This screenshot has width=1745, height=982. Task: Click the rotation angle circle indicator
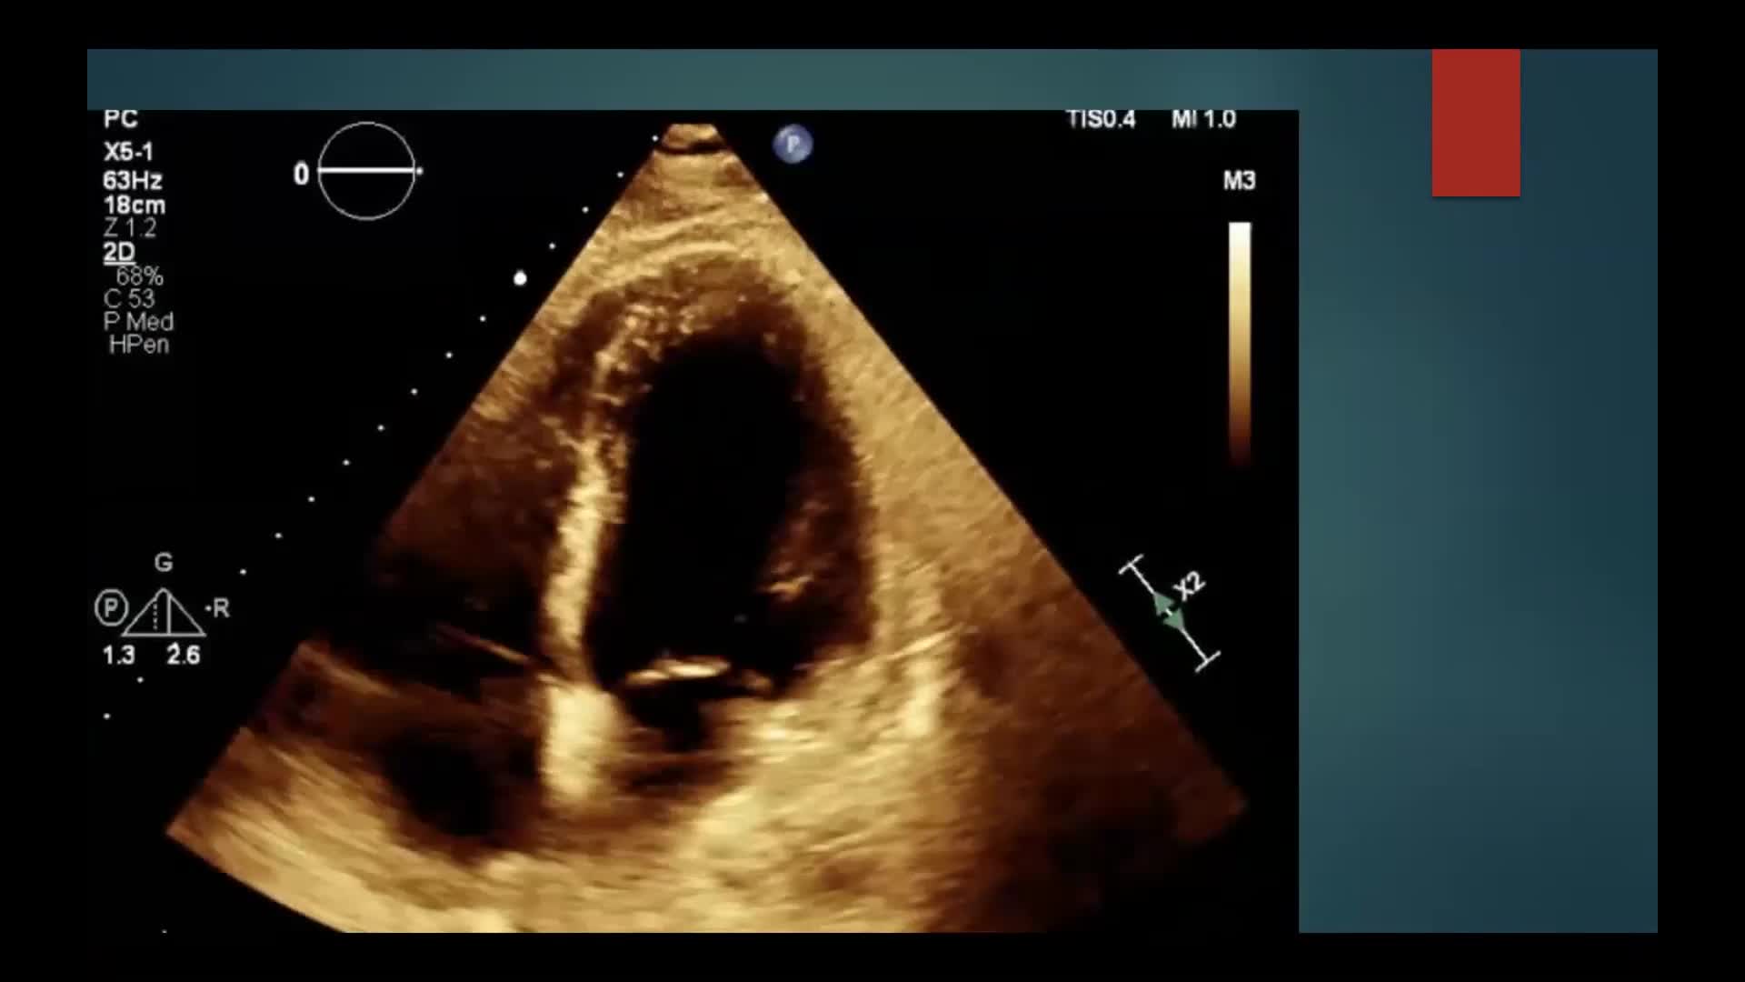(x=366, y=171)
